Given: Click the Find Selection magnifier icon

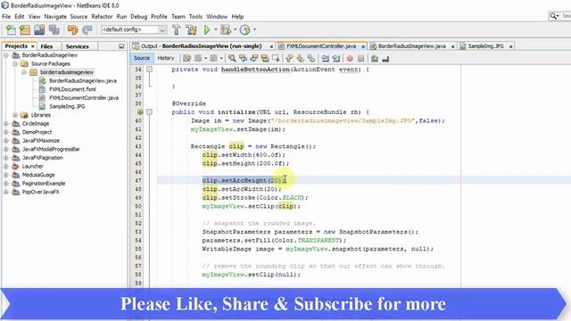Looking at the screenshot, I should (232, 58).
